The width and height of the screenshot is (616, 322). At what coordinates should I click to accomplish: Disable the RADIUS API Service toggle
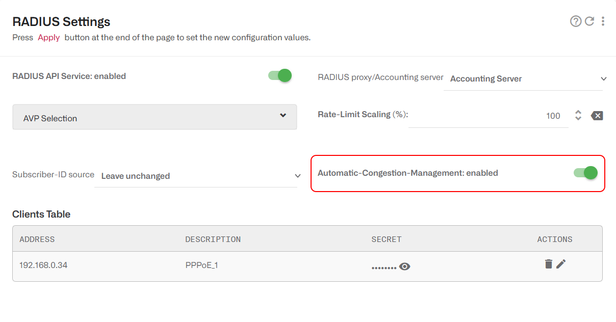(x=280, y=75)
